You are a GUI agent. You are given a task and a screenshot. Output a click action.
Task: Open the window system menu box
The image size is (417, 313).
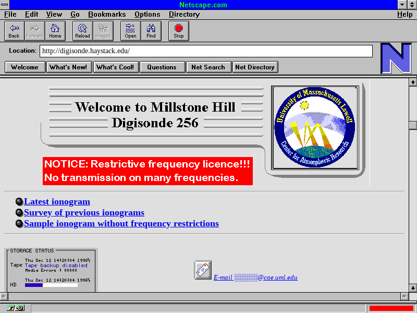tap(5, 5)
